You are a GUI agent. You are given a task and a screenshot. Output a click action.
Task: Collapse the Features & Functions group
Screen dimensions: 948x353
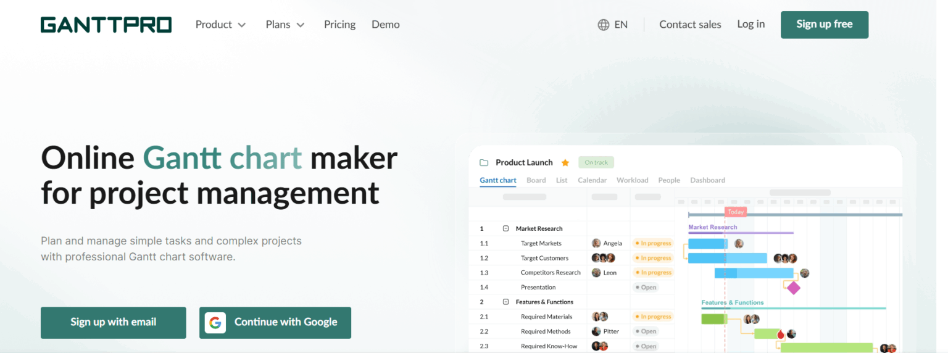[505, 302]
